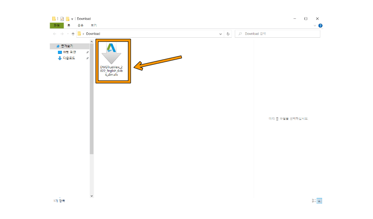Click navigation pane scroll up arrow
This screenshot has height=219, width=373.
click(92, 42)
